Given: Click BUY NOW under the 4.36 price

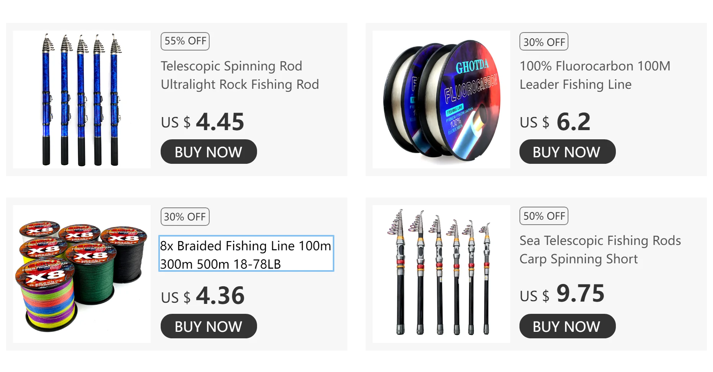Looking at the screenshot, I should 208,326.
